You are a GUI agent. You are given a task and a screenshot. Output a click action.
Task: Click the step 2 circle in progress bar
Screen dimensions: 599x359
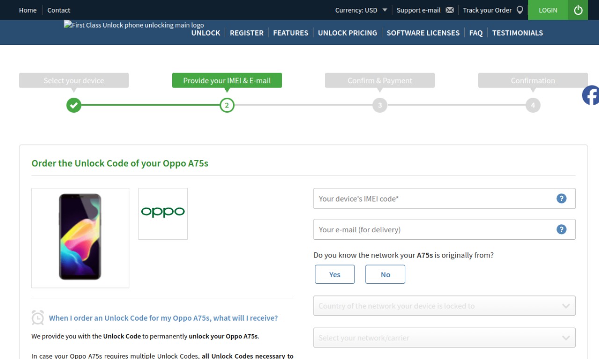[227, 105]
